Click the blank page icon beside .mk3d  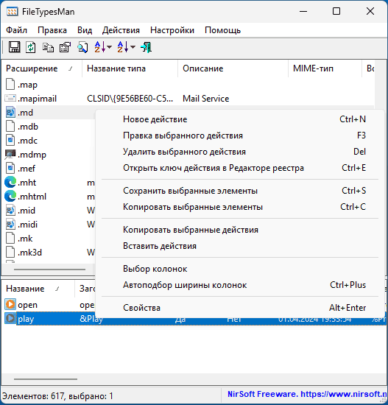[10, 252]
